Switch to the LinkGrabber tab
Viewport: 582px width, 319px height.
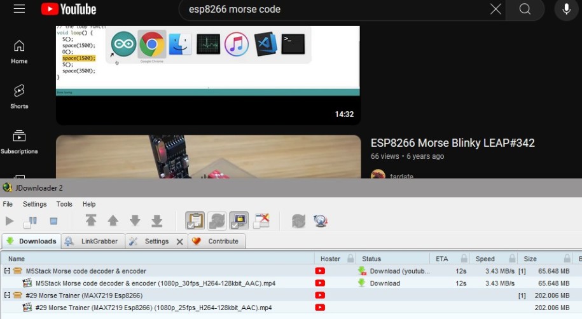(93, 241)
